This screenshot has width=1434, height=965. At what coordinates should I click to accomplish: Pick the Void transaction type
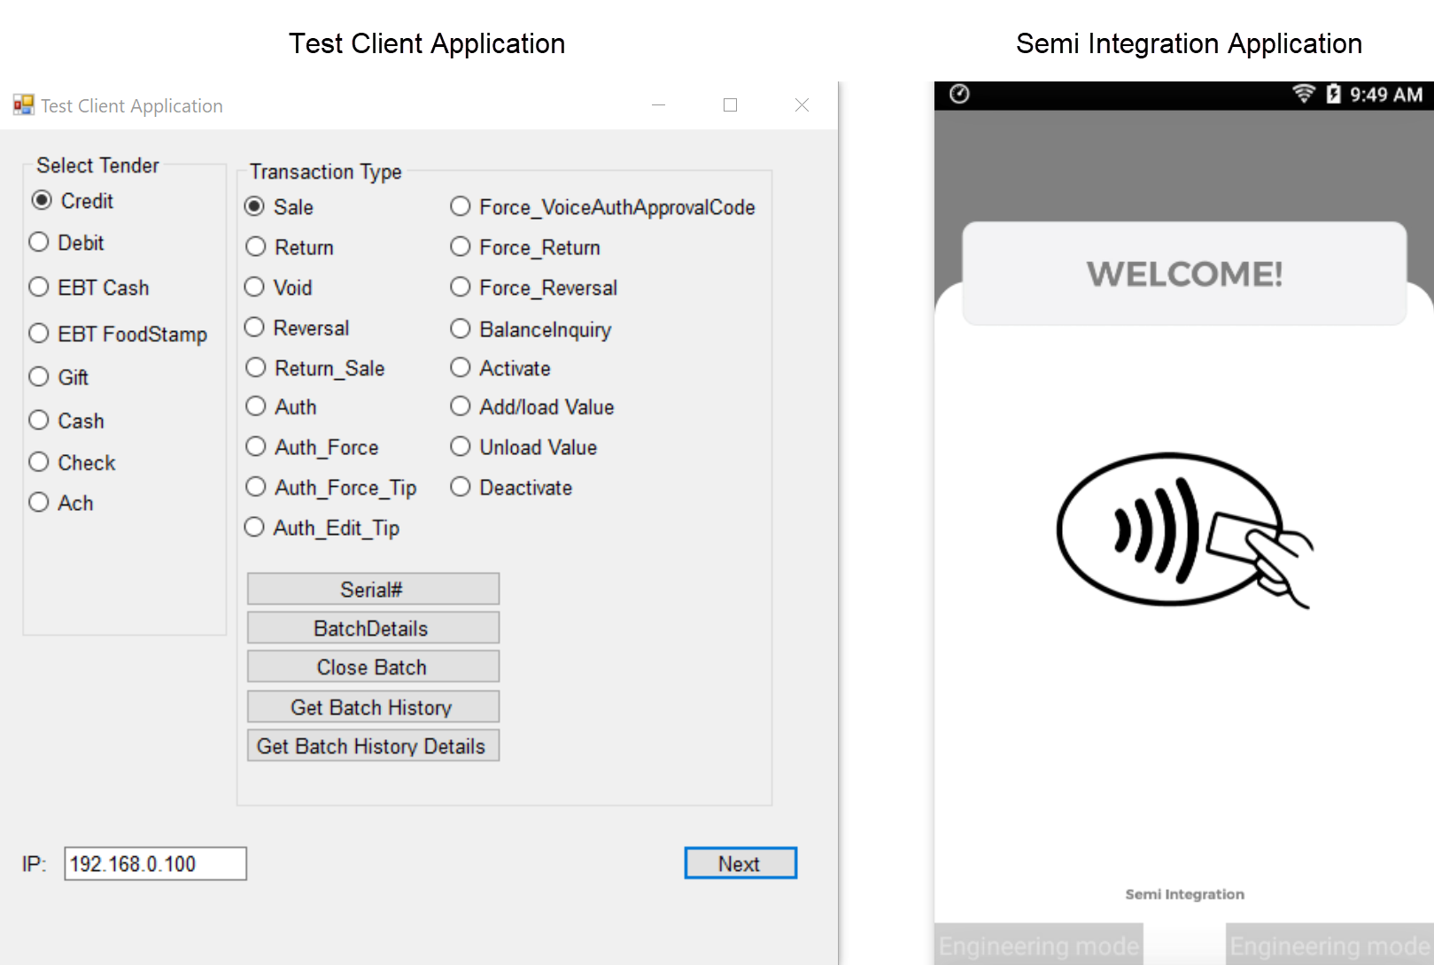(255, 288)
